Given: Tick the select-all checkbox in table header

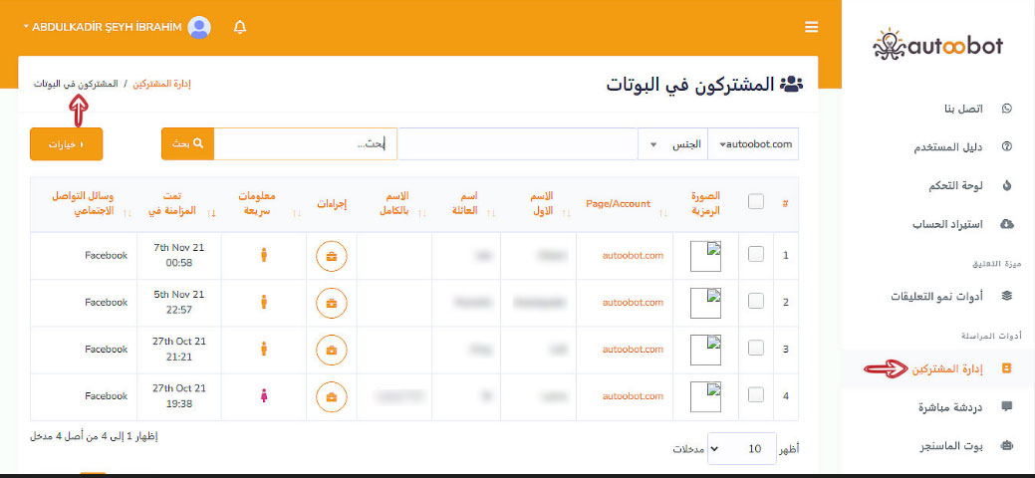Looking at the screenshot, I should coord(756,202).
